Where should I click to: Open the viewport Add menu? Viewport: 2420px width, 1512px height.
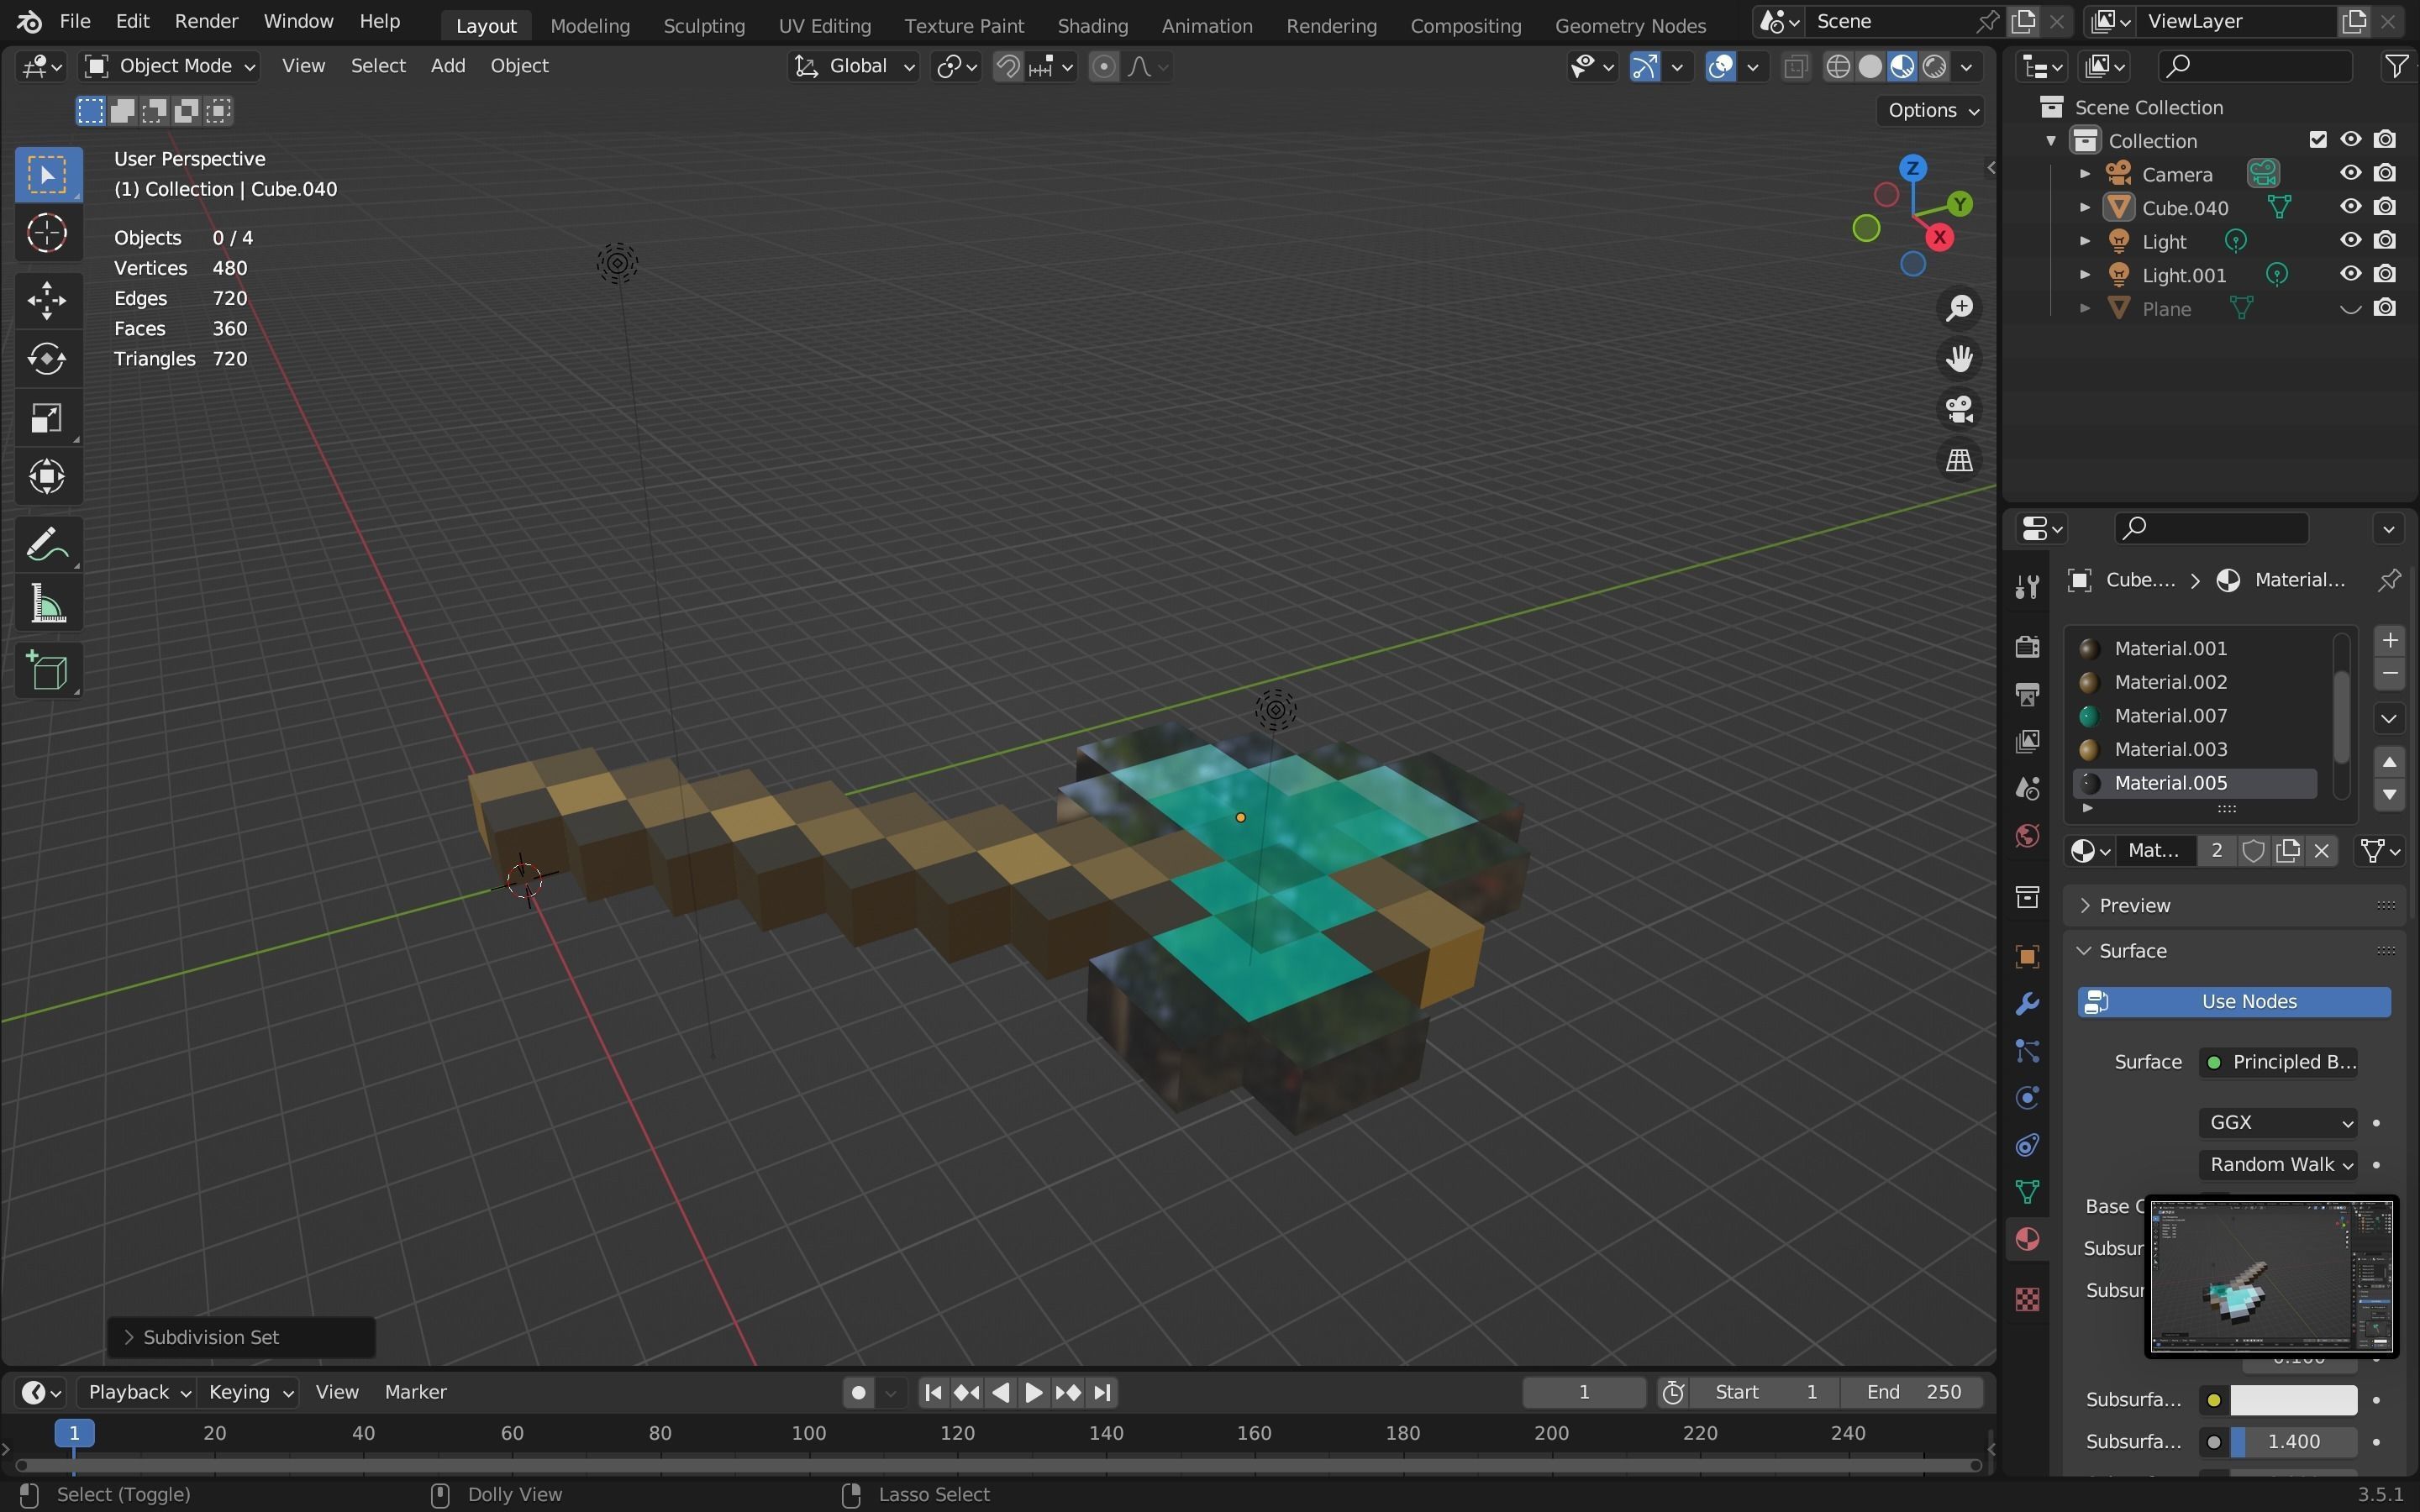(447, 66)
